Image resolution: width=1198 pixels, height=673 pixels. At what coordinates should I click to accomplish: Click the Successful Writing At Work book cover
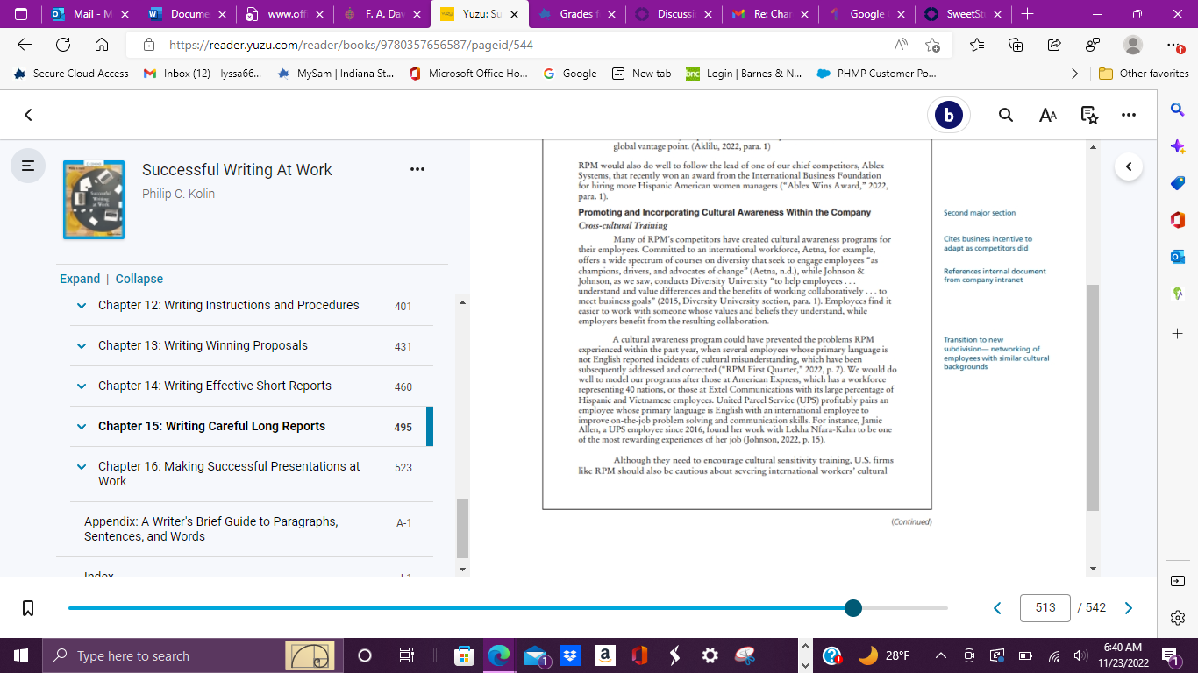[x=94, y=200]
